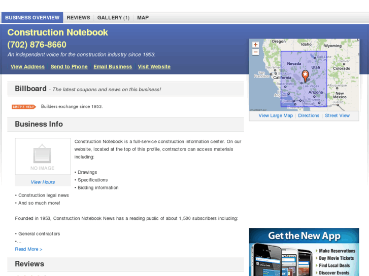Click the What's New orange badge
The image size is (369, 276).
pos(24,107)
